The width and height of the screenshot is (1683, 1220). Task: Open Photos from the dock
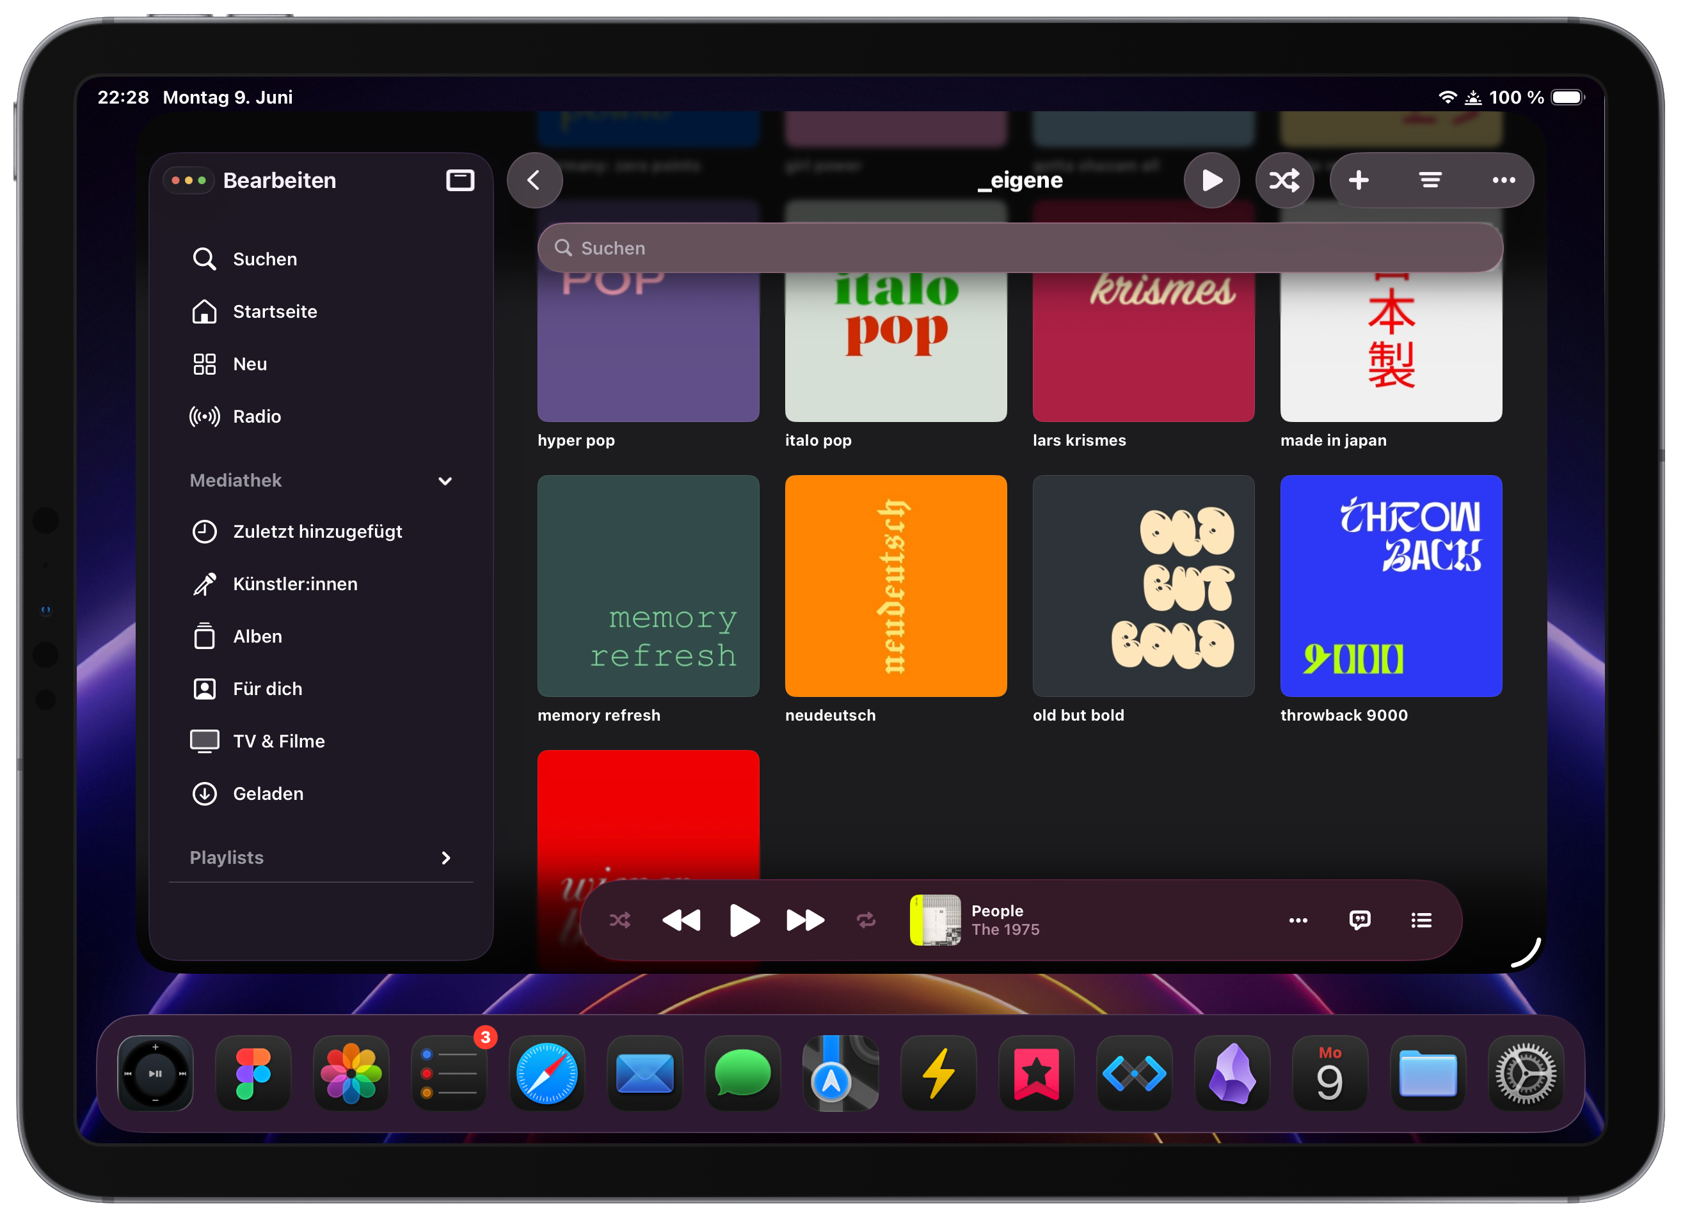(x=351, y=1073)
